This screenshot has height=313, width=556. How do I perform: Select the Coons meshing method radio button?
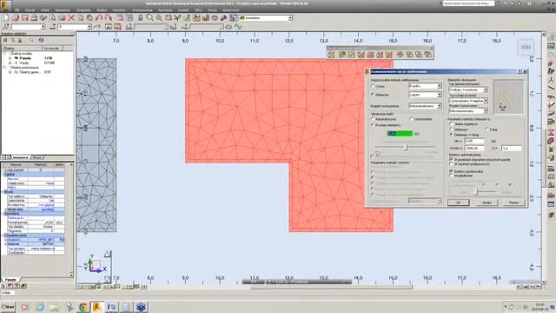point(373,86)
